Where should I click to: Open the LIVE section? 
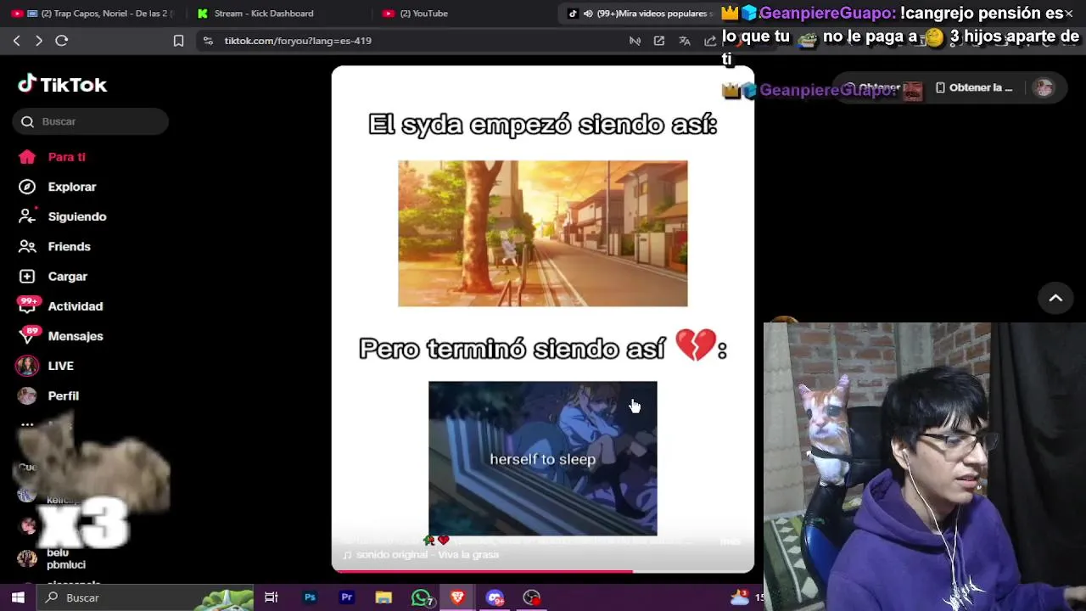pos(61,366)
